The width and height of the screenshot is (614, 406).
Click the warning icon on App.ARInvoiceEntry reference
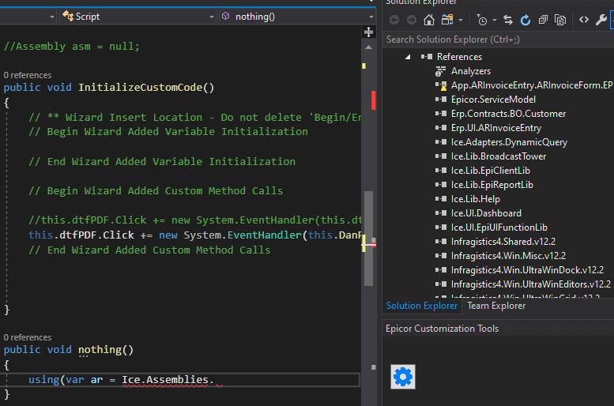tap(443, 88)
